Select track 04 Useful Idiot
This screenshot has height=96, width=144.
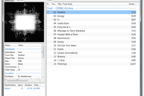pos(91,23)
